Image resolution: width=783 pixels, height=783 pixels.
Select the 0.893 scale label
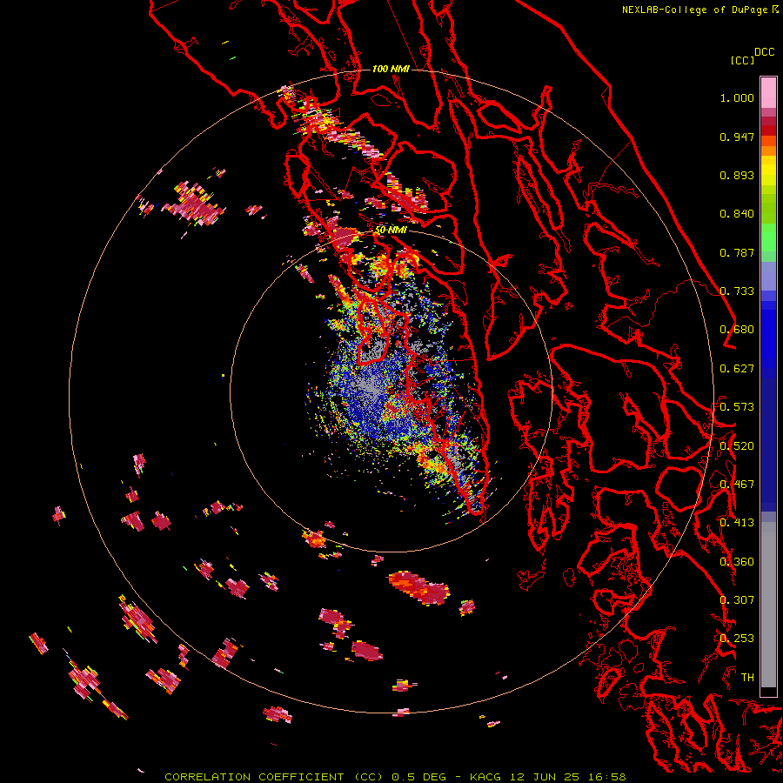(737, 175)
